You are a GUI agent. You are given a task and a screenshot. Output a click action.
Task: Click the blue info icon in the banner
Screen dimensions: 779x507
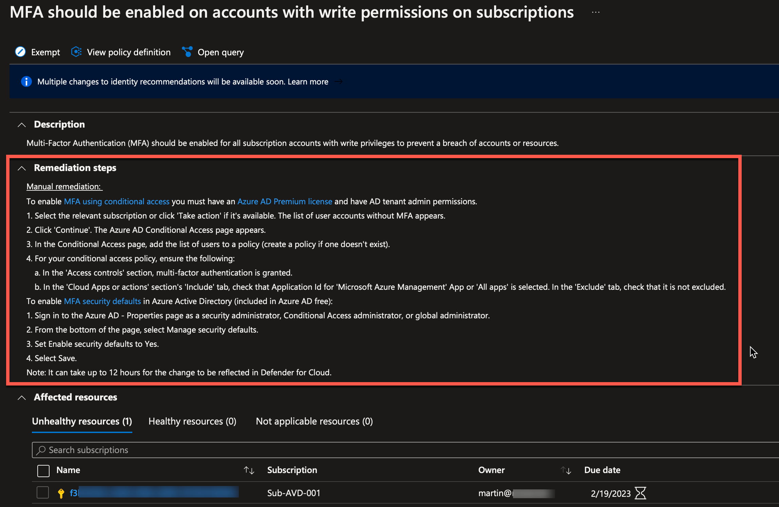pyautogui.click(x=26, y=81)
